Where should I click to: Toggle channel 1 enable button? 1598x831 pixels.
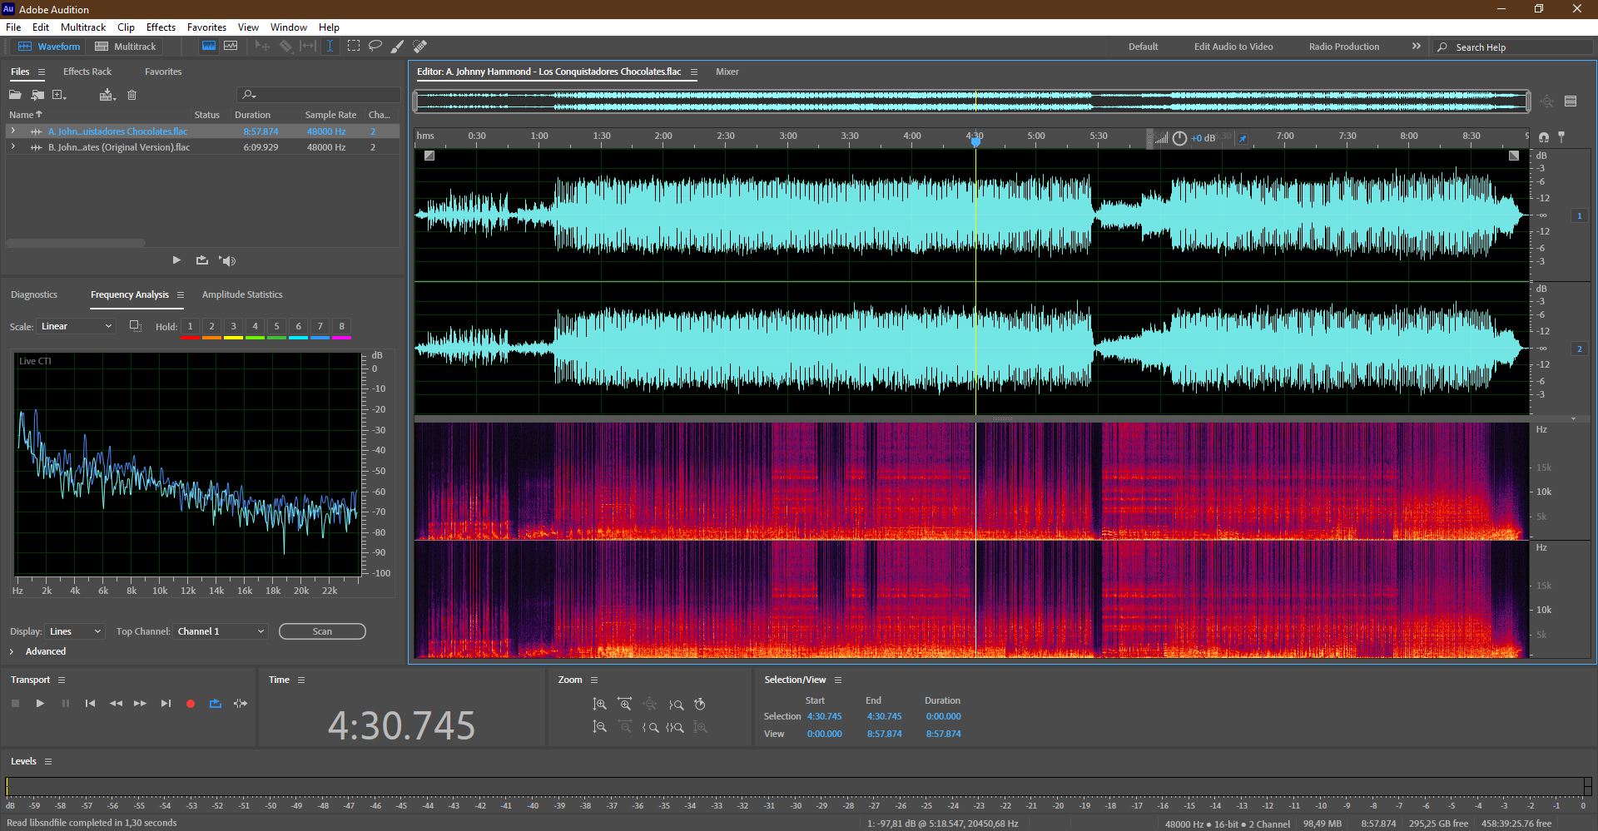coord(1579,215)
